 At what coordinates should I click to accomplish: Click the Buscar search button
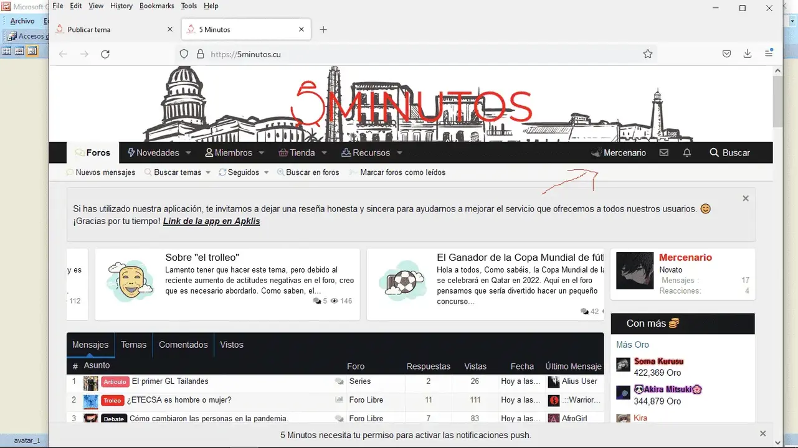[x=730, y=152]
